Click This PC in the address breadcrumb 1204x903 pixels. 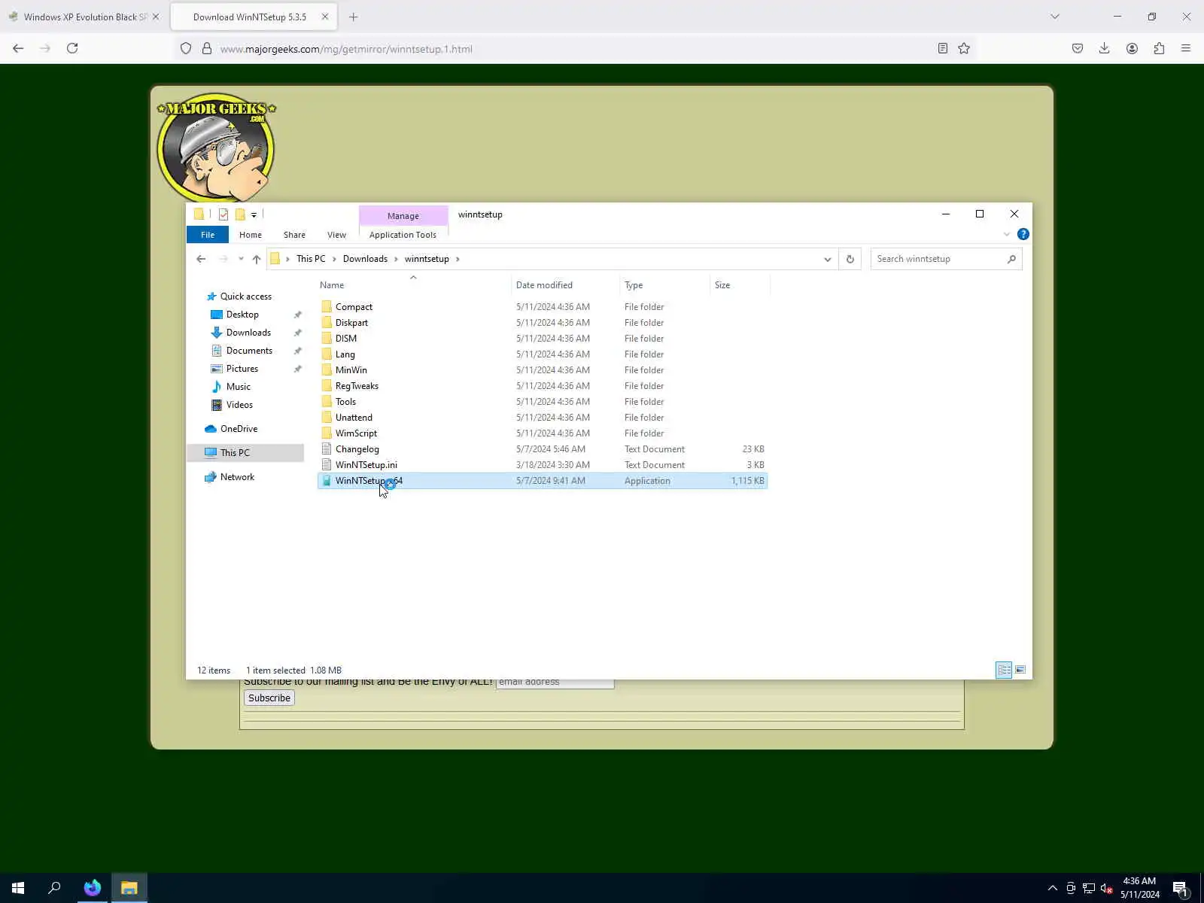pos(311,259)
